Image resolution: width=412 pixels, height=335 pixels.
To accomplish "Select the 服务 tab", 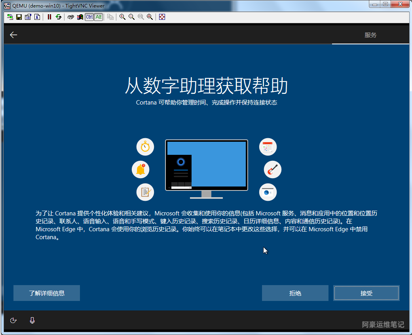I will click(x=370, y=35).
